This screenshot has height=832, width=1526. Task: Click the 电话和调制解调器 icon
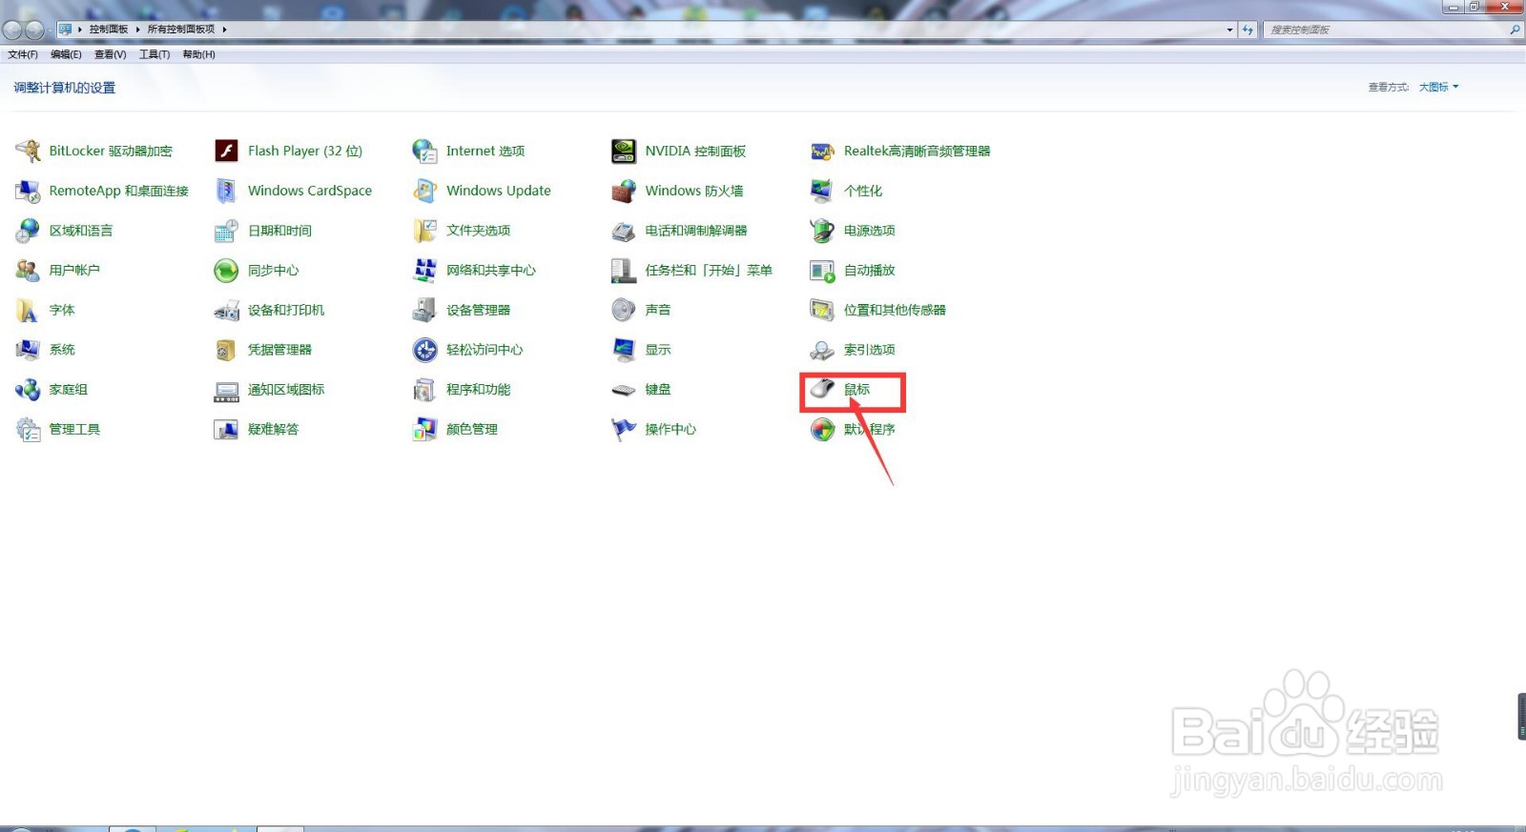[624, 231]
